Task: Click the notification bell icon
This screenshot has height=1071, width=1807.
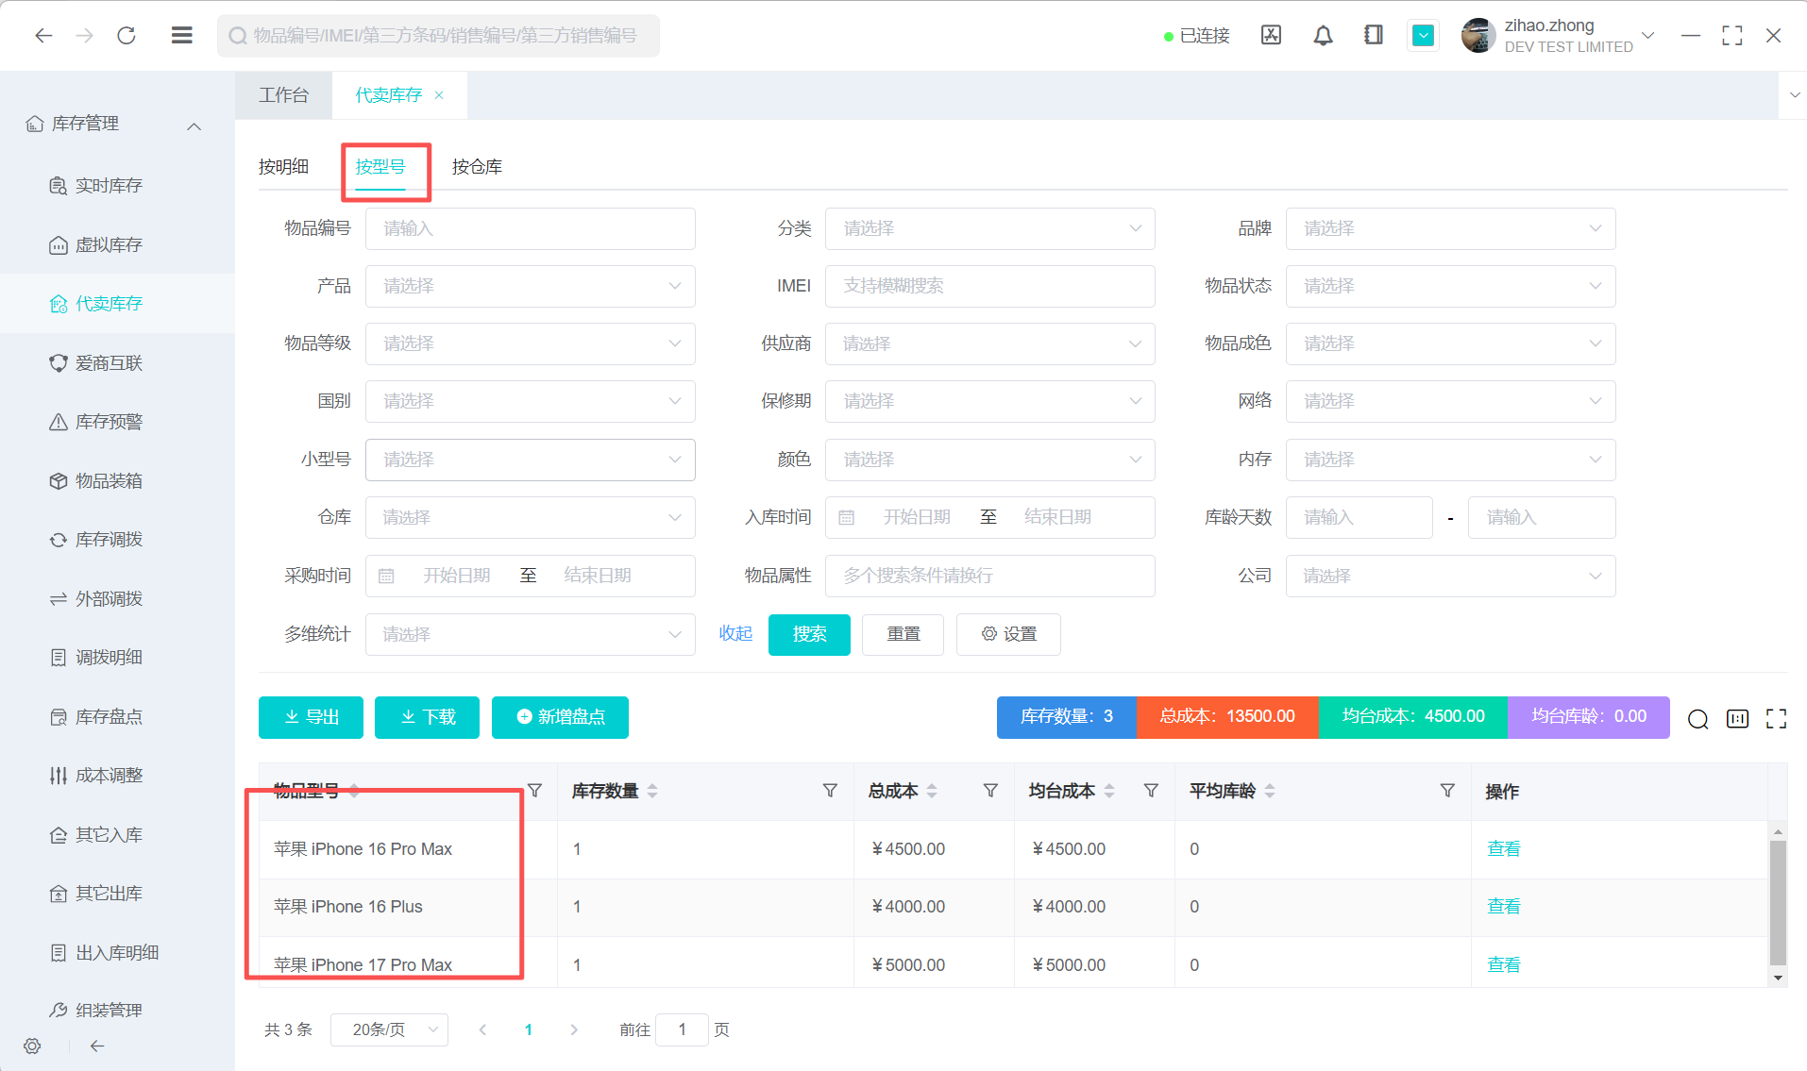Action: pos(1323,36)
